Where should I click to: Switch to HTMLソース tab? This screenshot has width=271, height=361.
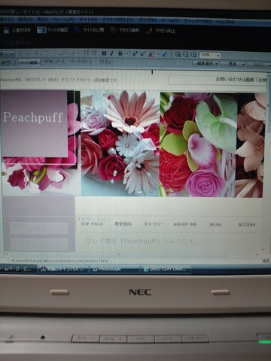pos(54,62)
